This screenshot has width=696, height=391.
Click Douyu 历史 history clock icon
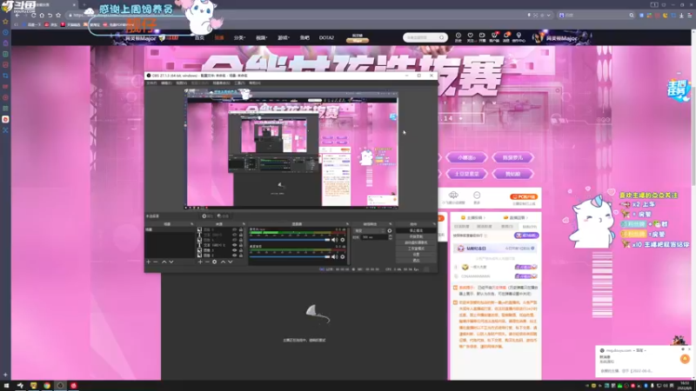click(x=458, y=37)
